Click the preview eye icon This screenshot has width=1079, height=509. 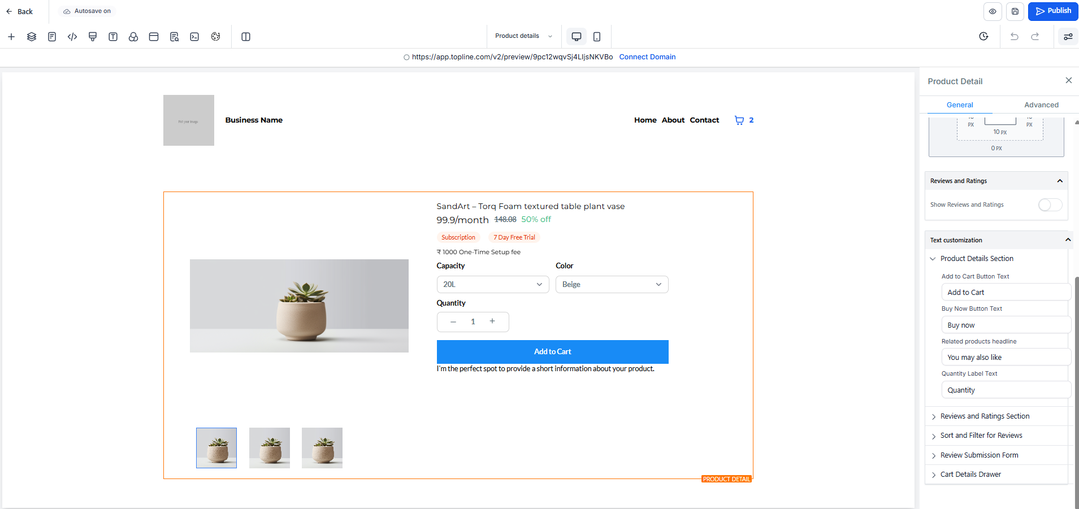pos(993,11)
